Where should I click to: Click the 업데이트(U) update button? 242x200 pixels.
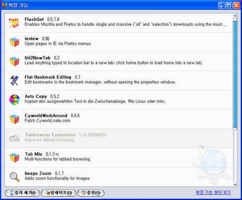point(59,193)
